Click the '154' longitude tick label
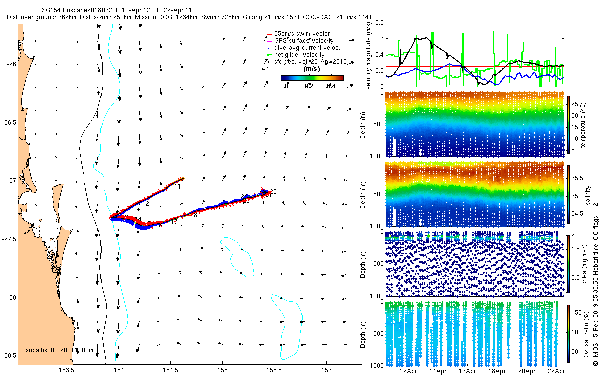The width and height of the screenshot is (603, 377). click(x=119, y=370)
